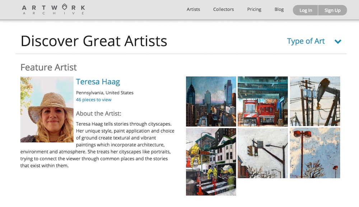This screenshot has width=359, height=207.
Task: Open Teresa Haag's artist profile name link
Action: 98,82
